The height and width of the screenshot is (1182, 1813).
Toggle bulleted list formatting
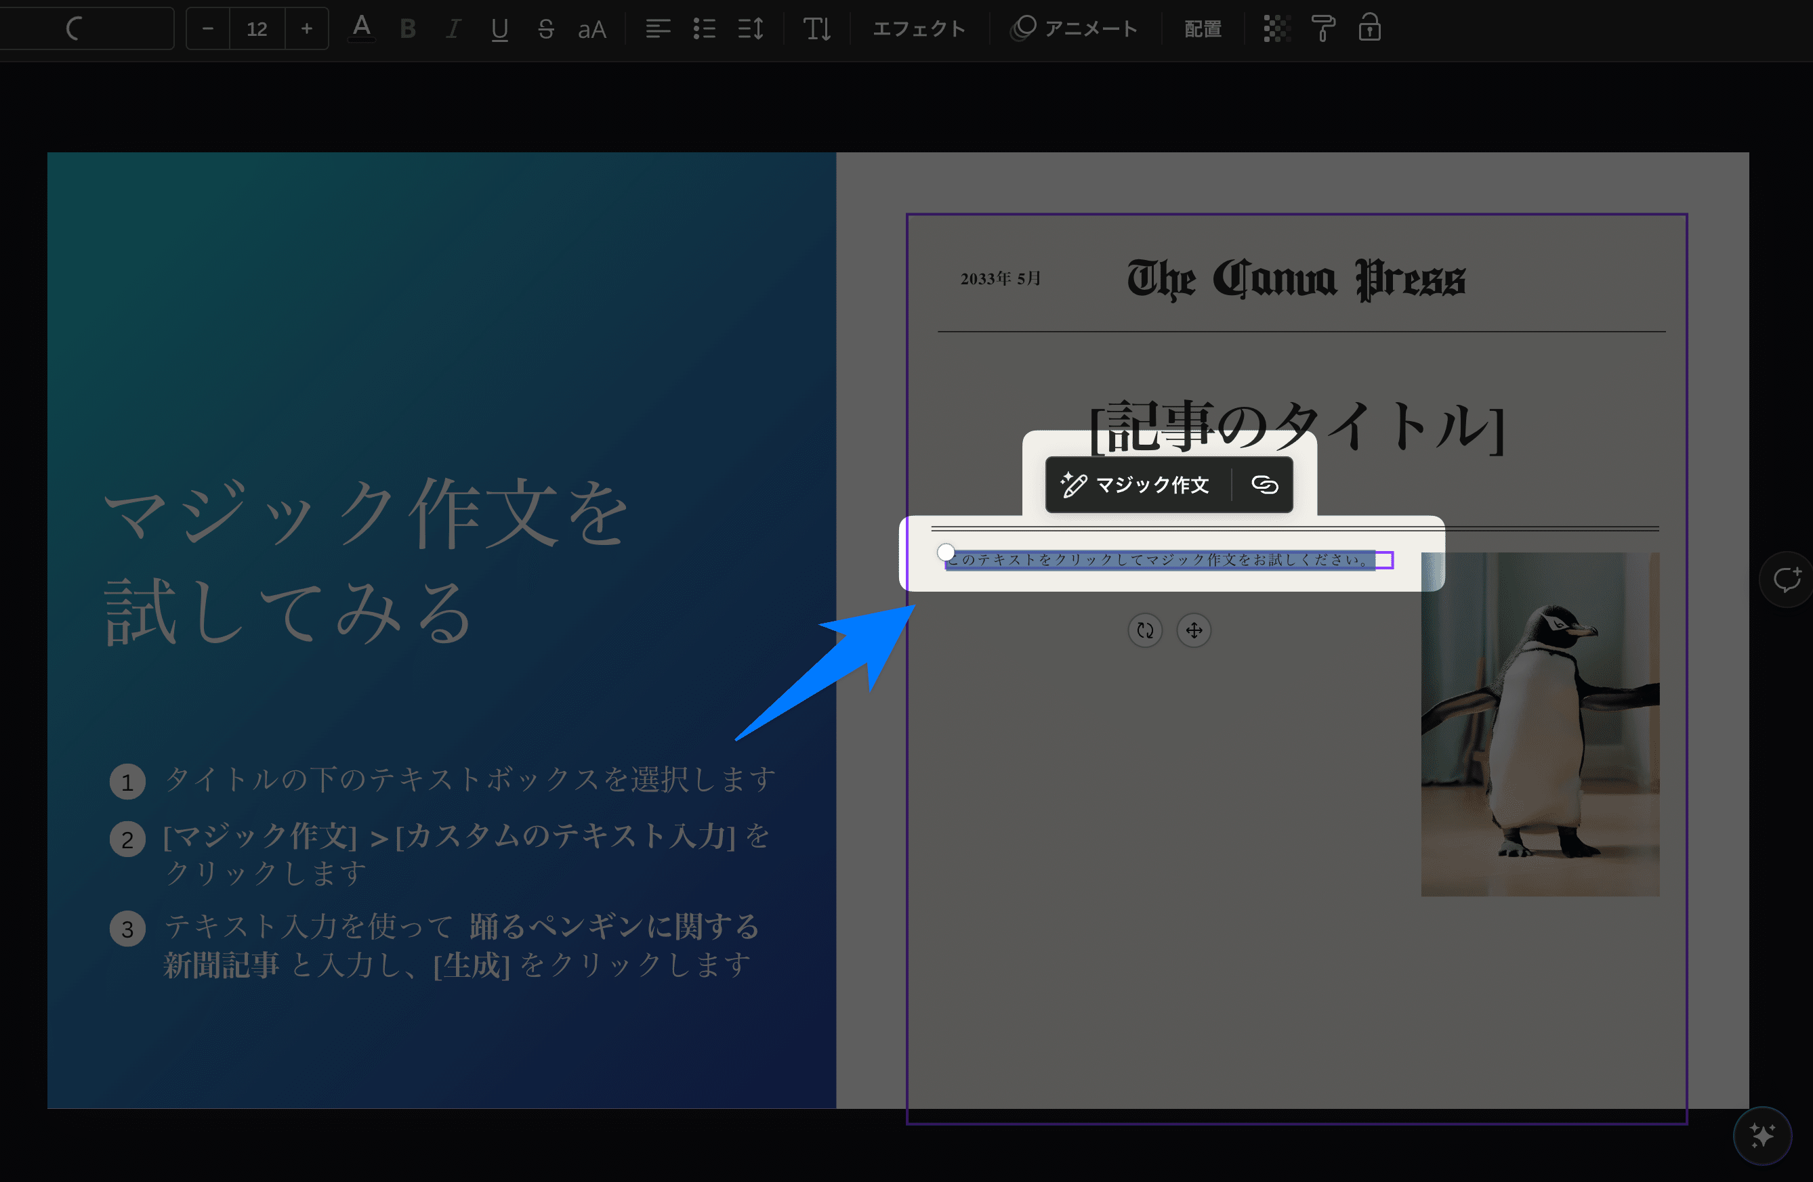[705, 29]
